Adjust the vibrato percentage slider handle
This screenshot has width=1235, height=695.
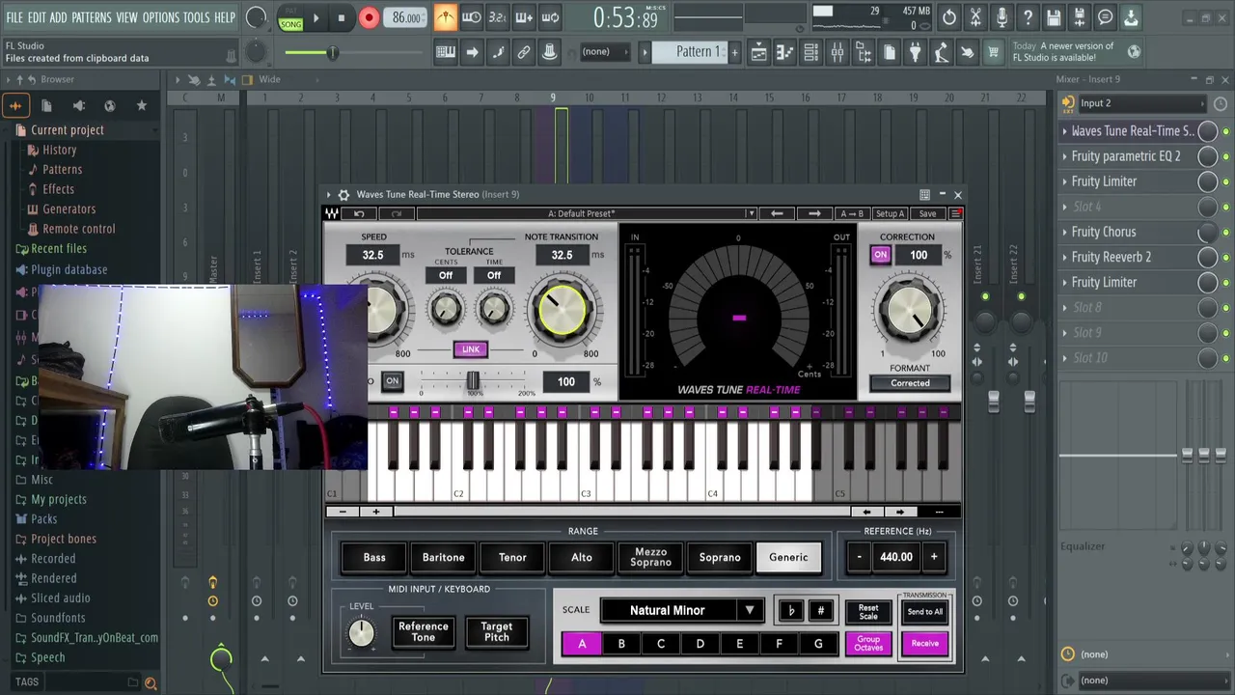click(x=473, y=382)
